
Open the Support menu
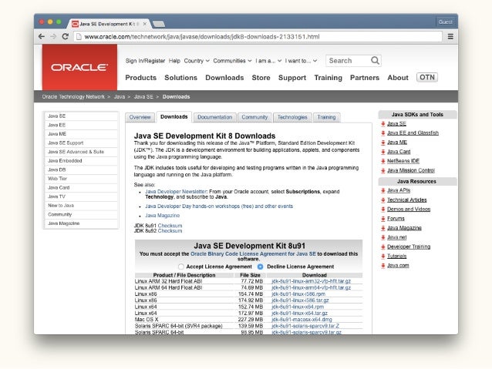click(292, 78)
